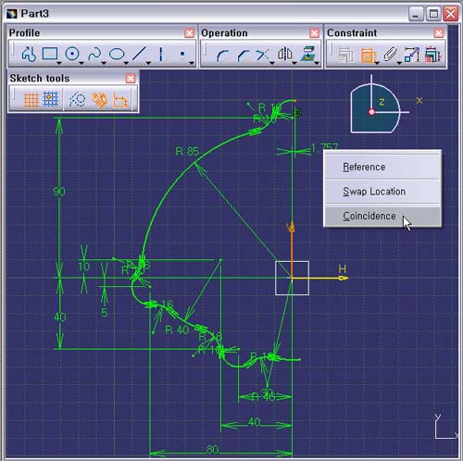Select the Rectangle tool

[50, 54]
